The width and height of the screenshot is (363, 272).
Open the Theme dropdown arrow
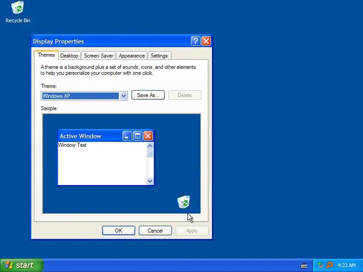click(123, 96)
